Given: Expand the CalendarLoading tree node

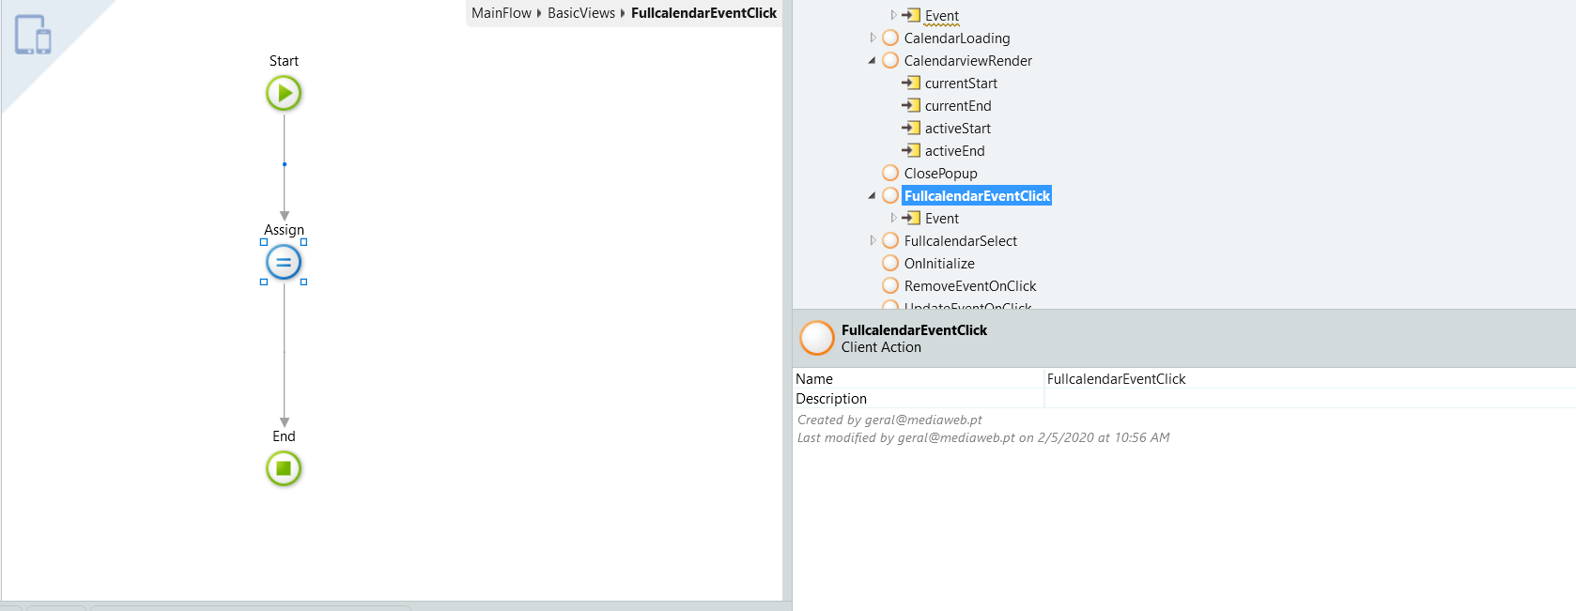Looking at the screenshot, I should [x=873, y=38].
